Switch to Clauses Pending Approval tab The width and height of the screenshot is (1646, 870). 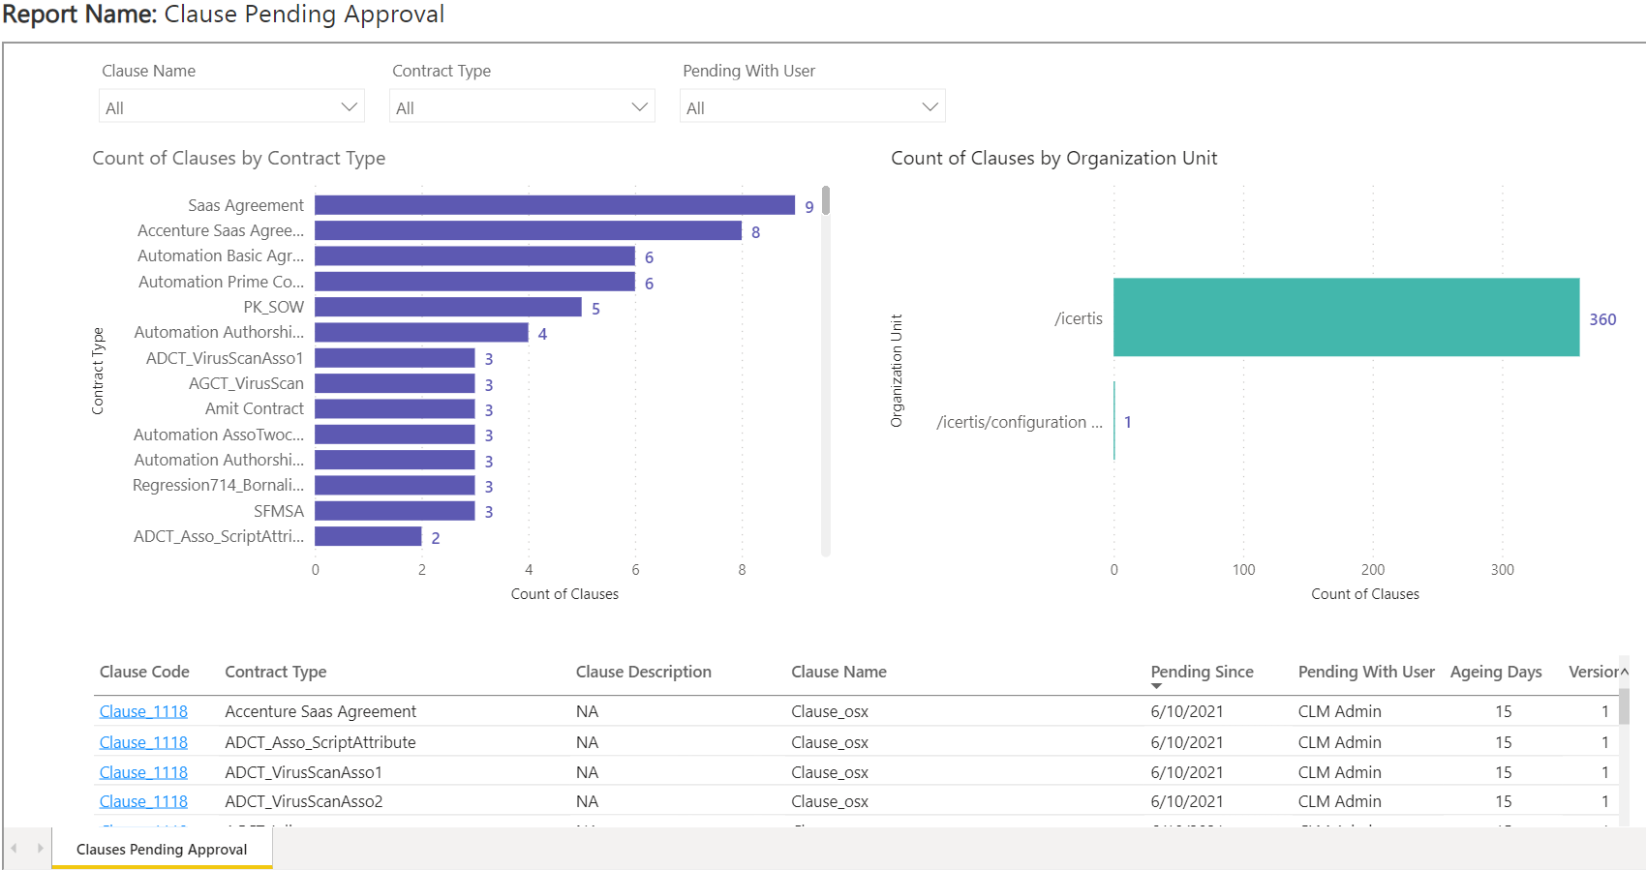click(162, 849)
